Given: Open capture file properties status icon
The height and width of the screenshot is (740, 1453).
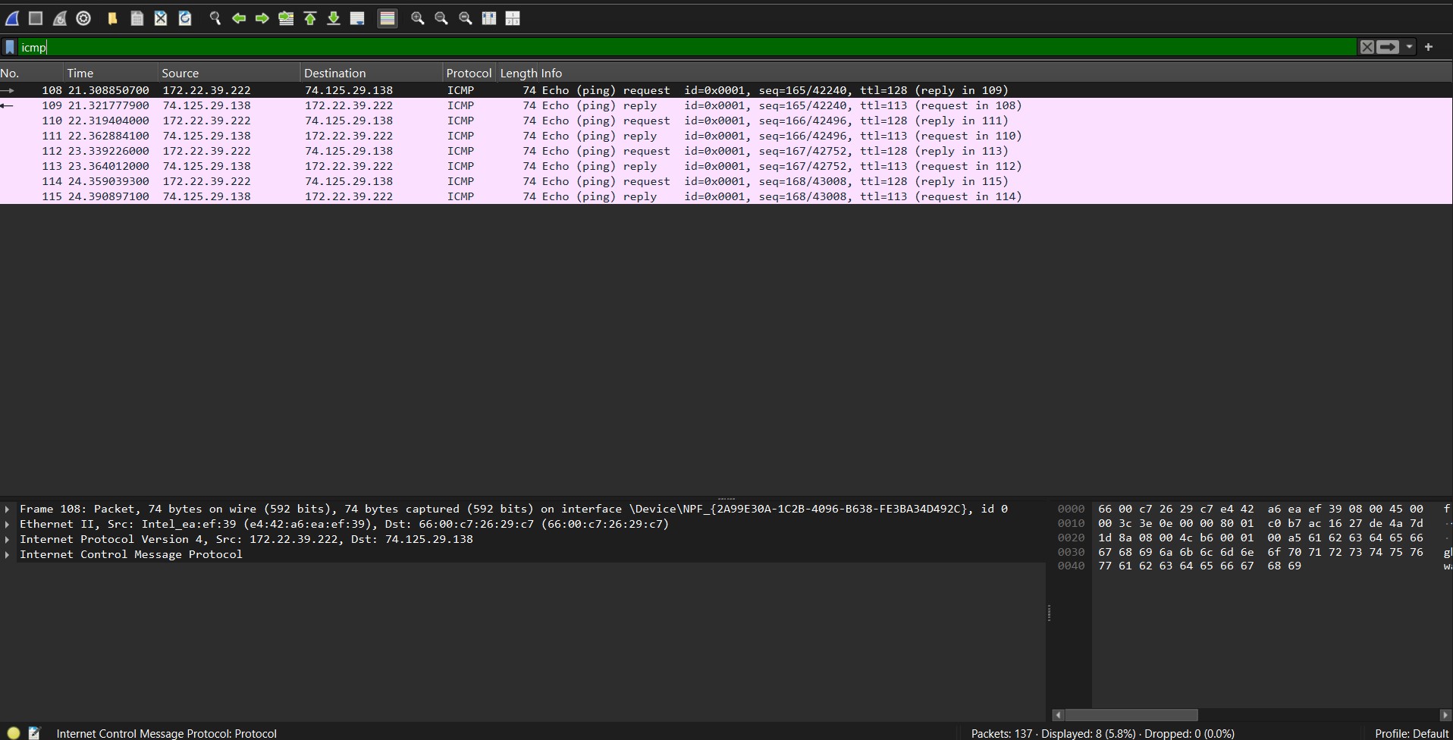Looking at the screenshot, I should point(34,732).
